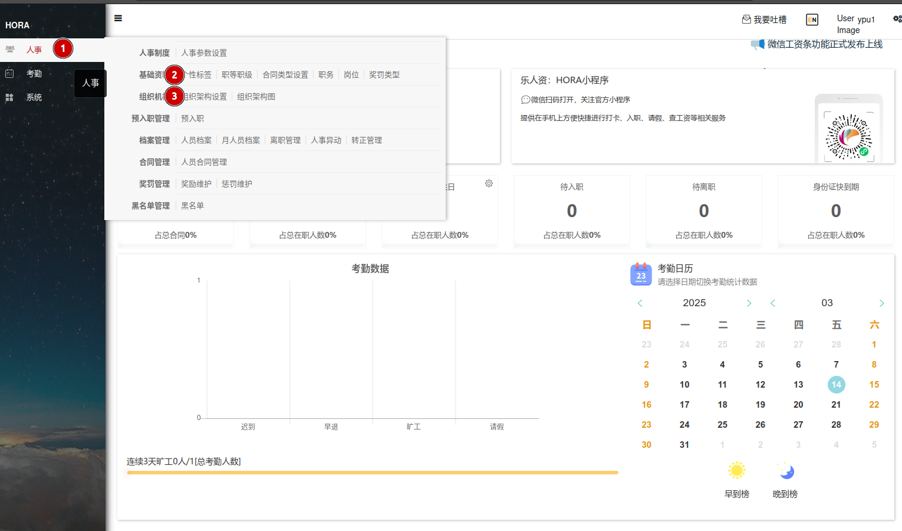
Task: Go to previous month before 03
Action: pyautogui.click(x=773, y=303)
